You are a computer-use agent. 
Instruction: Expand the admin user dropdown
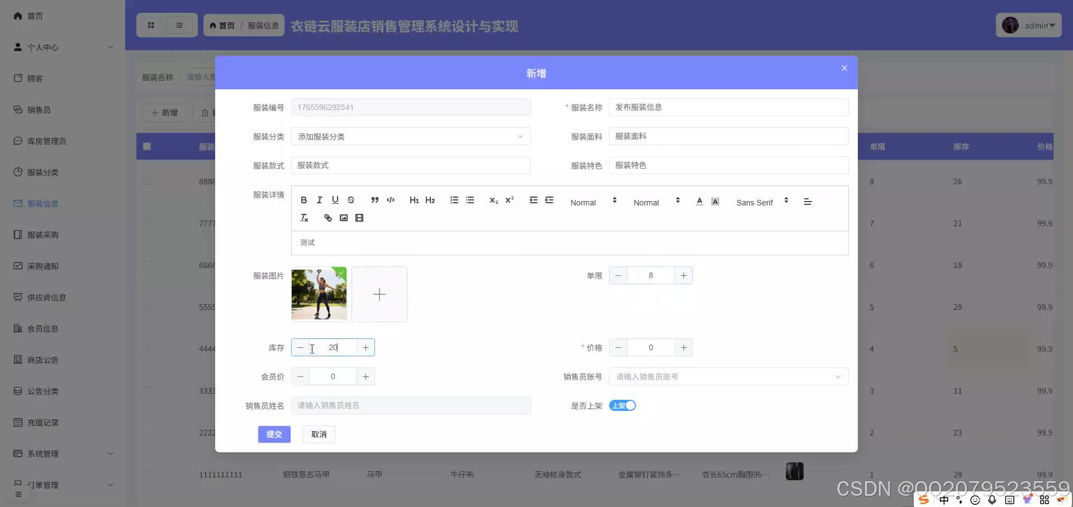[1028, 25]
